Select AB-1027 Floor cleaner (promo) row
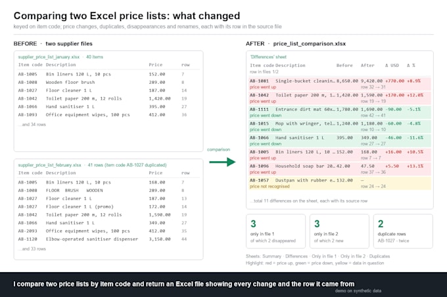The width and height of the screenshot is (447, 297). click(x=108, y=207)
